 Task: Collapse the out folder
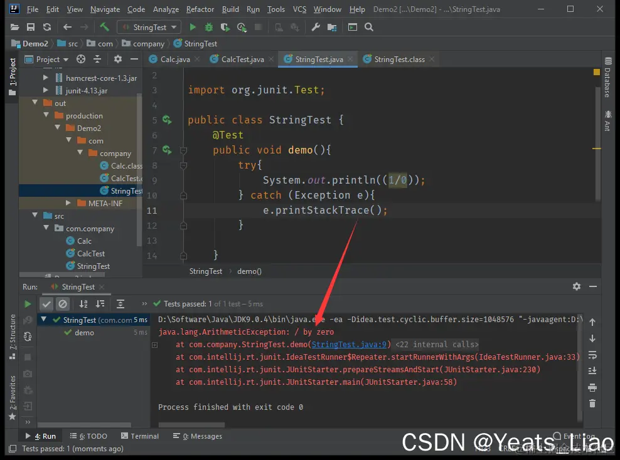35,103
